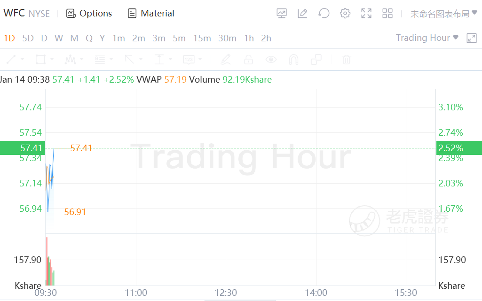Viewport: 482px width, 301px height.
Task: Open the Material button
Action: point(151,14)
